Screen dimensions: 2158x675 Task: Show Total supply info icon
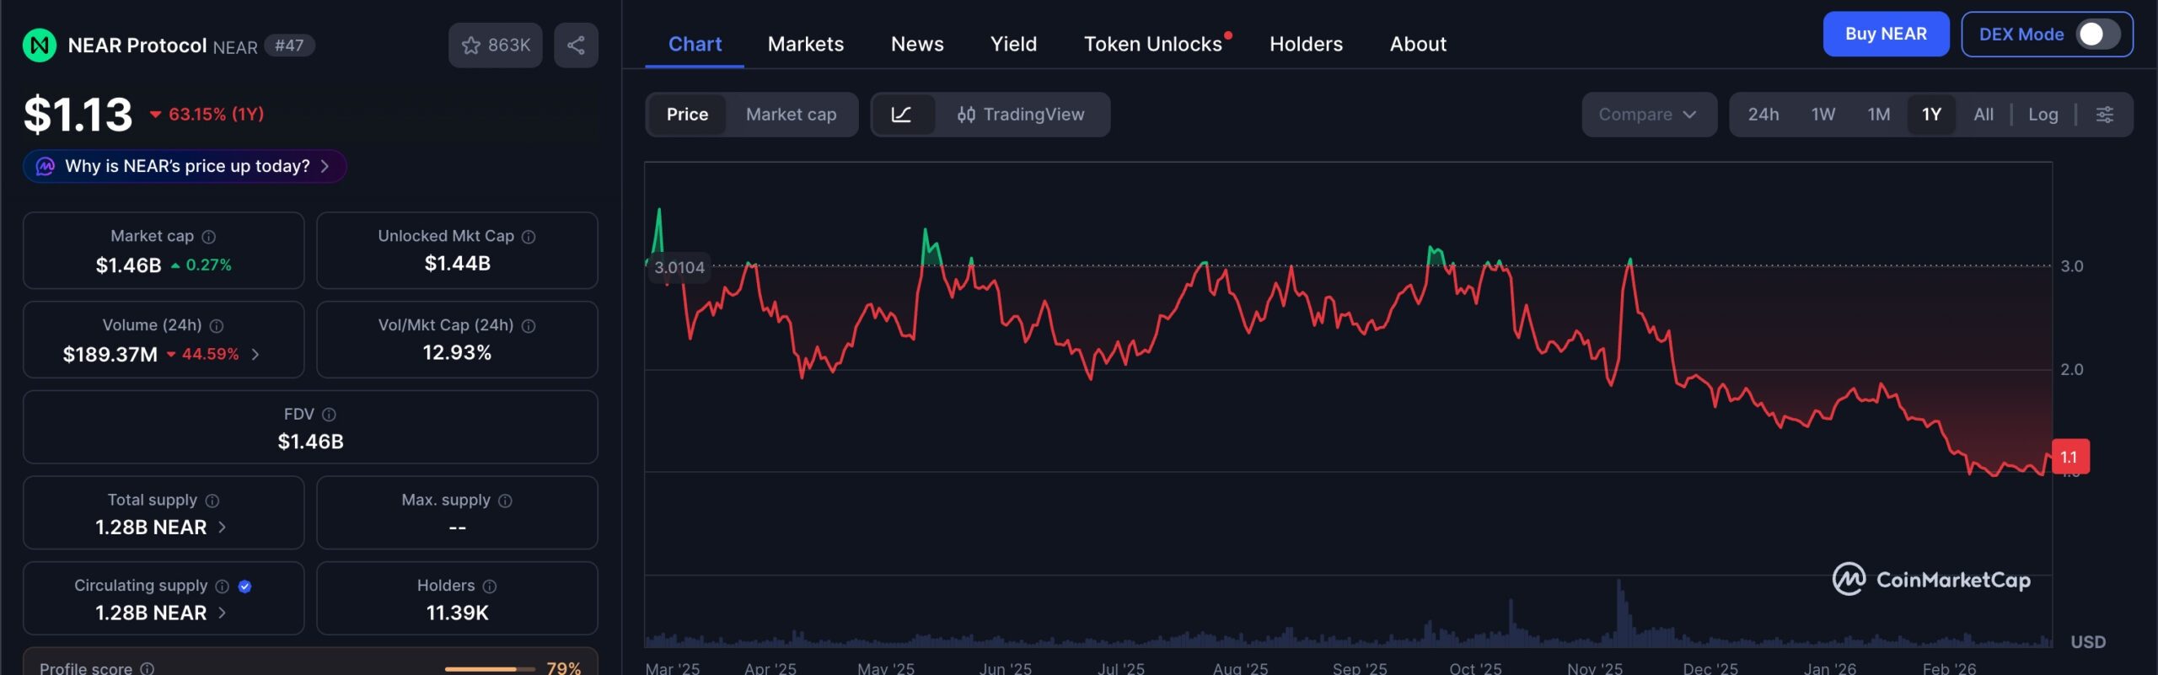212,501
